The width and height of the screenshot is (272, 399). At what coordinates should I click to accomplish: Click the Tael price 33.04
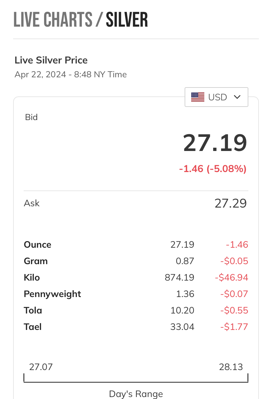point(182,327)
